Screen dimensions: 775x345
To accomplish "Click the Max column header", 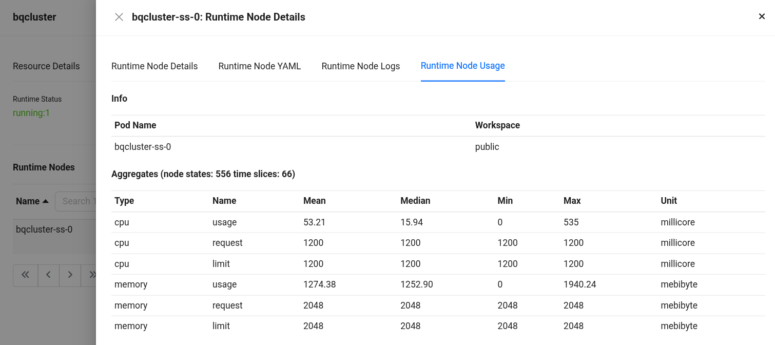I will point(572,201).
